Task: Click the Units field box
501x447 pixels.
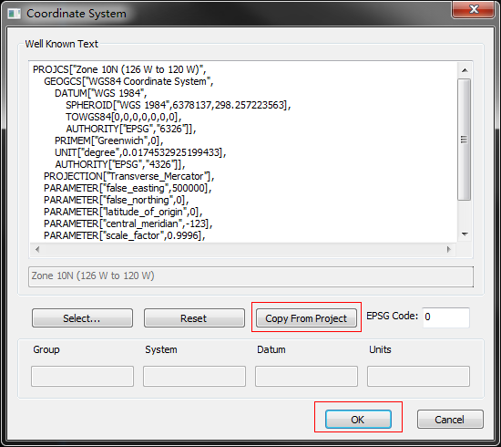Action: tap(418, 376)
